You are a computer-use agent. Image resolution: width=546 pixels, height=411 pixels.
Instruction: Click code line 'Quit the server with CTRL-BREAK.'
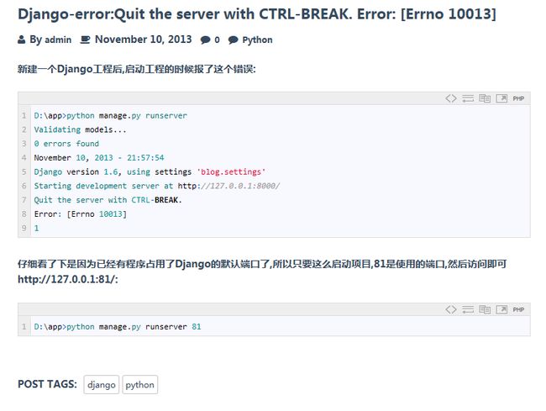coord(108,200)
